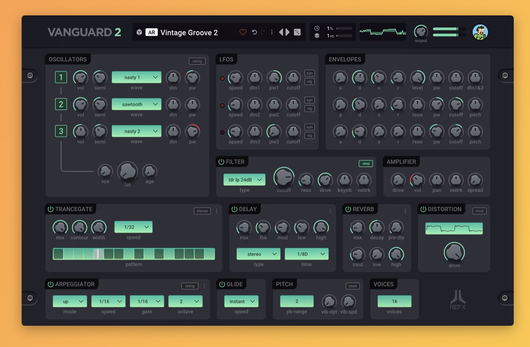The width and height of the screenshot is (530, 347).
Task: Click the Oscillators retrig button
Action: point(197,61)
